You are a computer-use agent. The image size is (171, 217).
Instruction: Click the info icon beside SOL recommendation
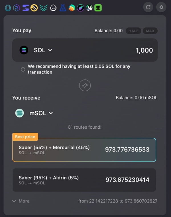tap(23, 69)
